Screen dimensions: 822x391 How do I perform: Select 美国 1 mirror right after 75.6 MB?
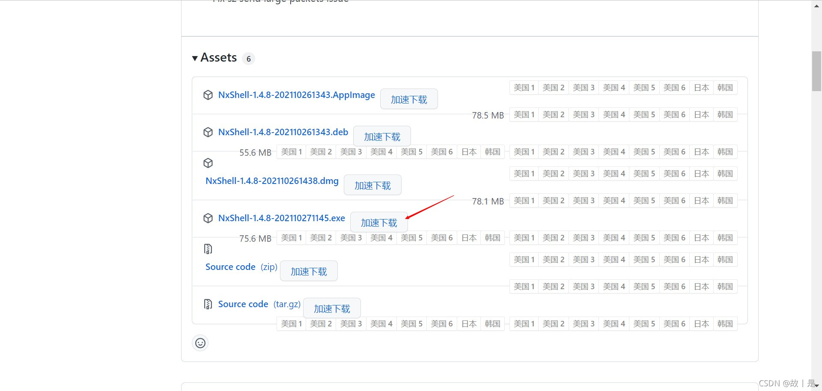[292, 238]
